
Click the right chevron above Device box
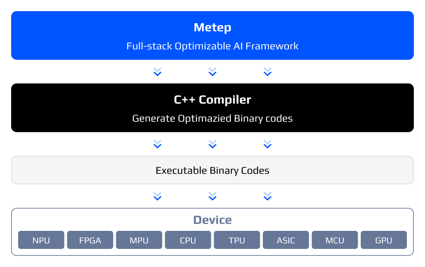point(267,197)
